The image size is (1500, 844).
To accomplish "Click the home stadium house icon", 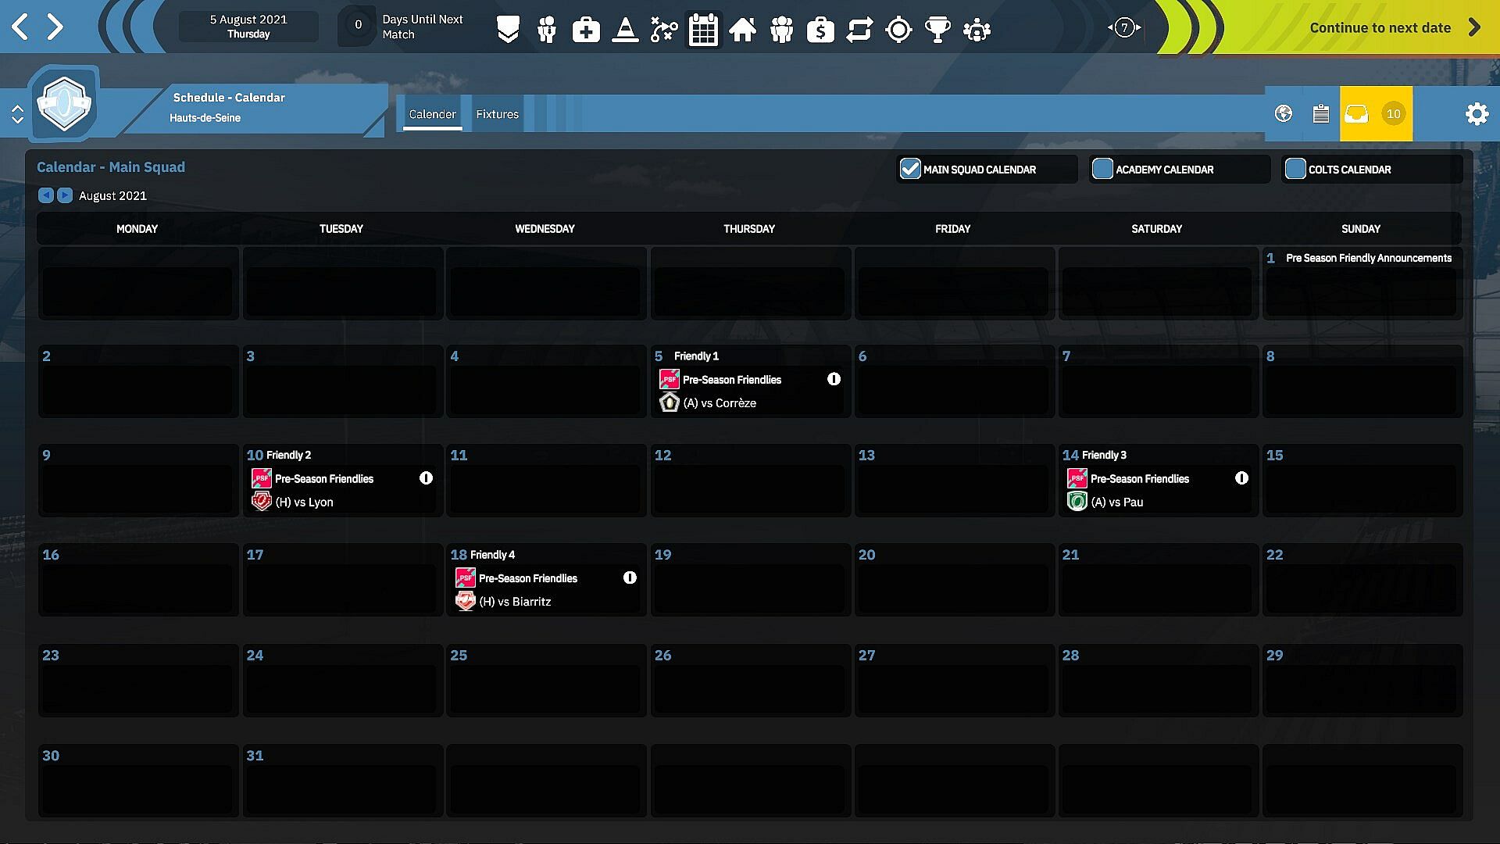I will (x=742, y=30).
